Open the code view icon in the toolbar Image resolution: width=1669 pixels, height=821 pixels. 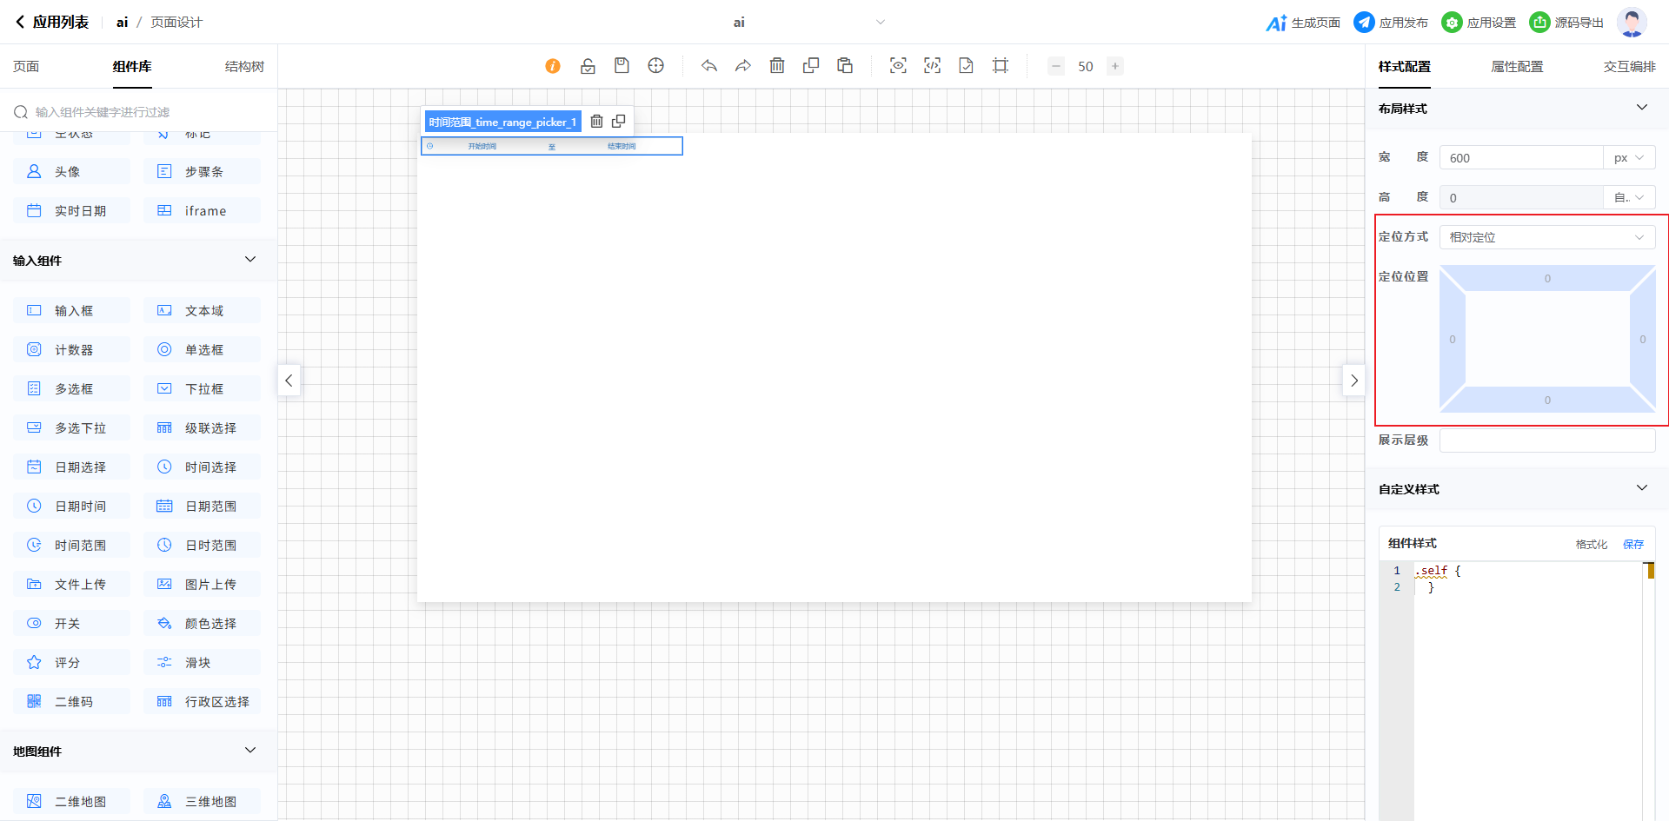tap(932, 66)
